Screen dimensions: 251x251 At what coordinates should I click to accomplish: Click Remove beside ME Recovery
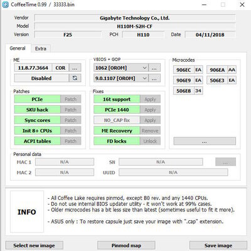point(150,131)
